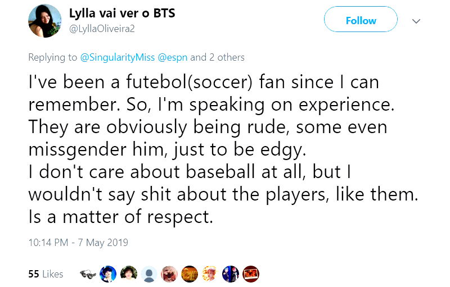
Task: Click the dark blue stage performer avatar
Action: coord(230,274)
